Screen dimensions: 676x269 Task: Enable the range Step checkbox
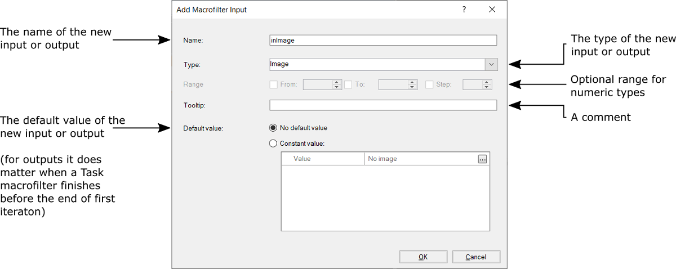tap(429, 84)
